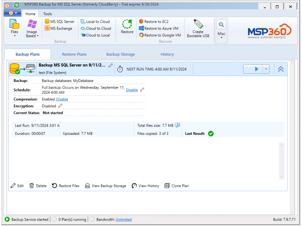
Task: Click the stopwatch next-run icon
Action: (x=120, y=69)
